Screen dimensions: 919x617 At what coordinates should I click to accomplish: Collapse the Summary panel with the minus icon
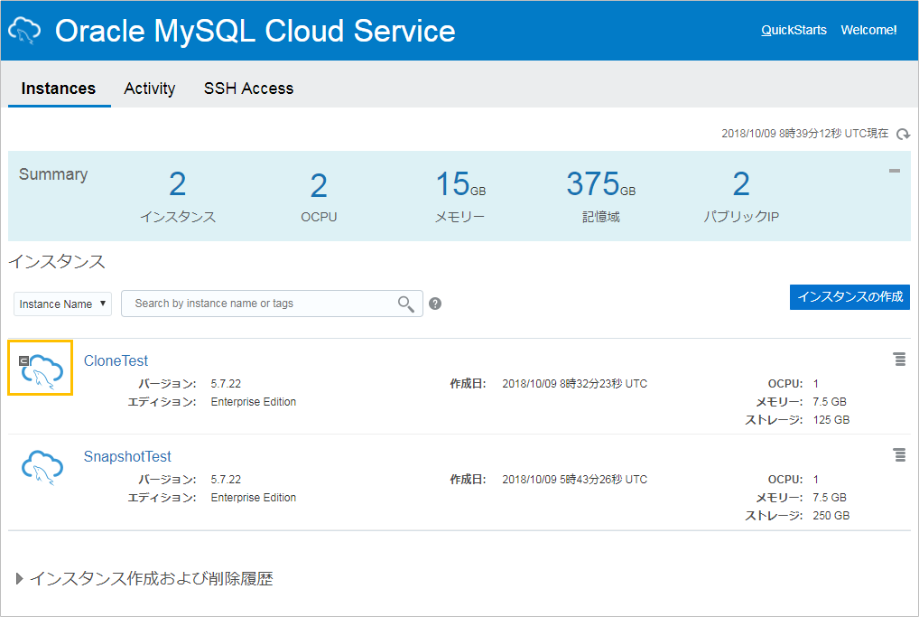click(895, 171)
